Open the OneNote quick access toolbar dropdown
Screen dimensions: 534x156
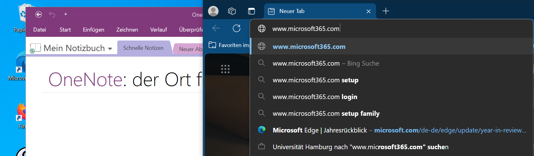[x=66, y=14]
